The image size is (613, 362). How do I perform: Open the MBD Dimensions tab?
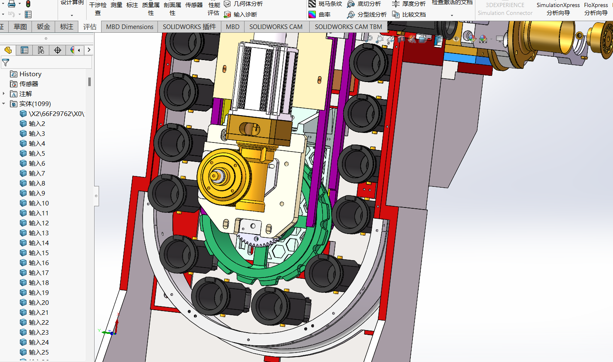point(130,27)
